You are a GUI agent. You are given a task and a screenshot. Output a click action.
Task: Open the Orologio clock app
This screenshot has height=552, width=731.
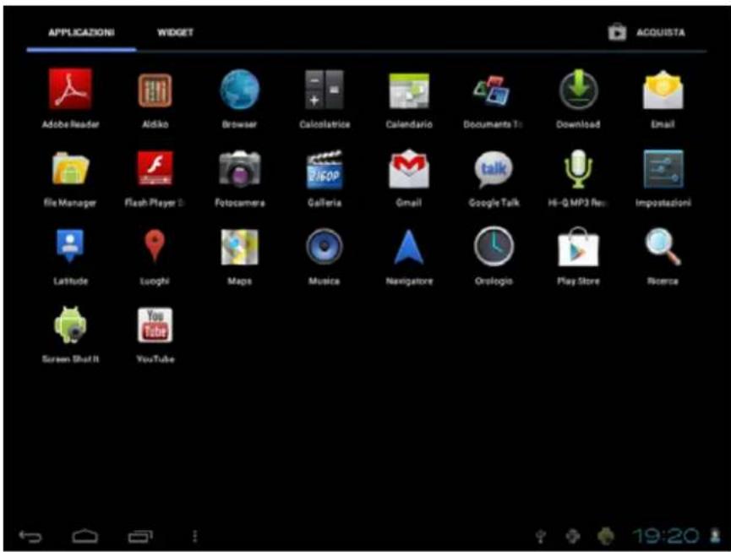click(x=494, y=246)
